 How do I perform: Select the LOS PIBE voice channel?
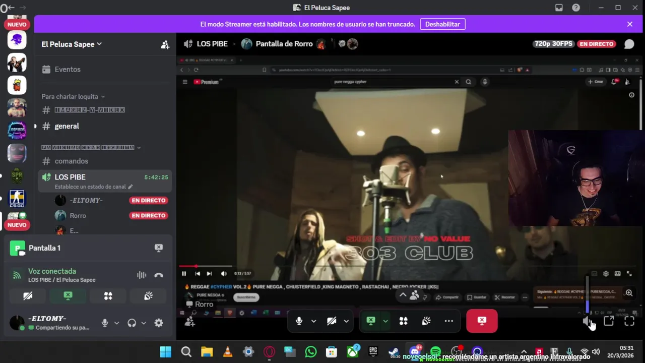[105, 181]
